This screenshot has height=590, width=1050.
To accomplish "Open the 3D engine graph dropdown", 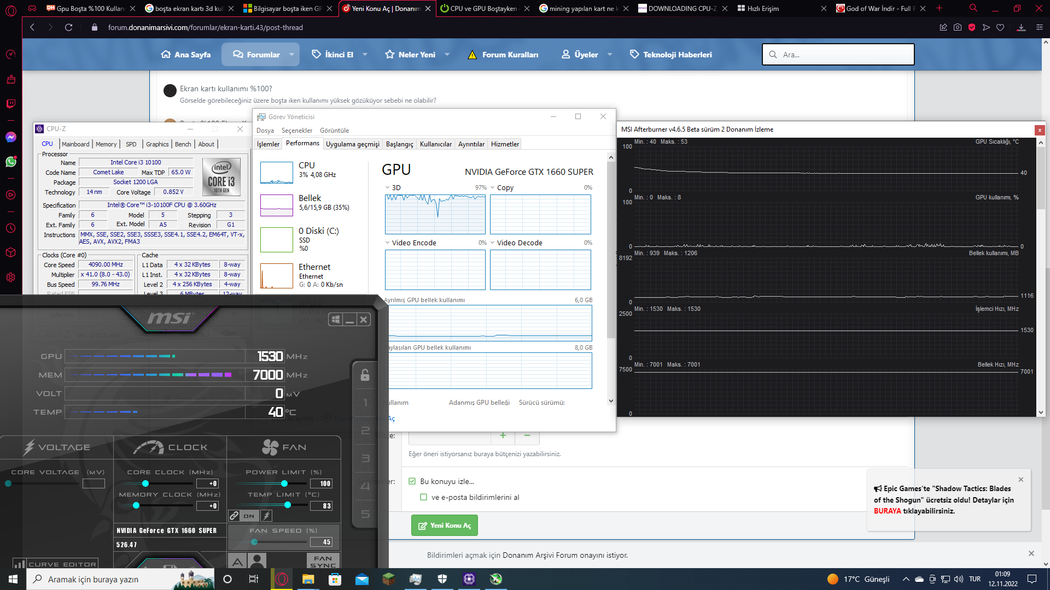I will tap(388, 187).
